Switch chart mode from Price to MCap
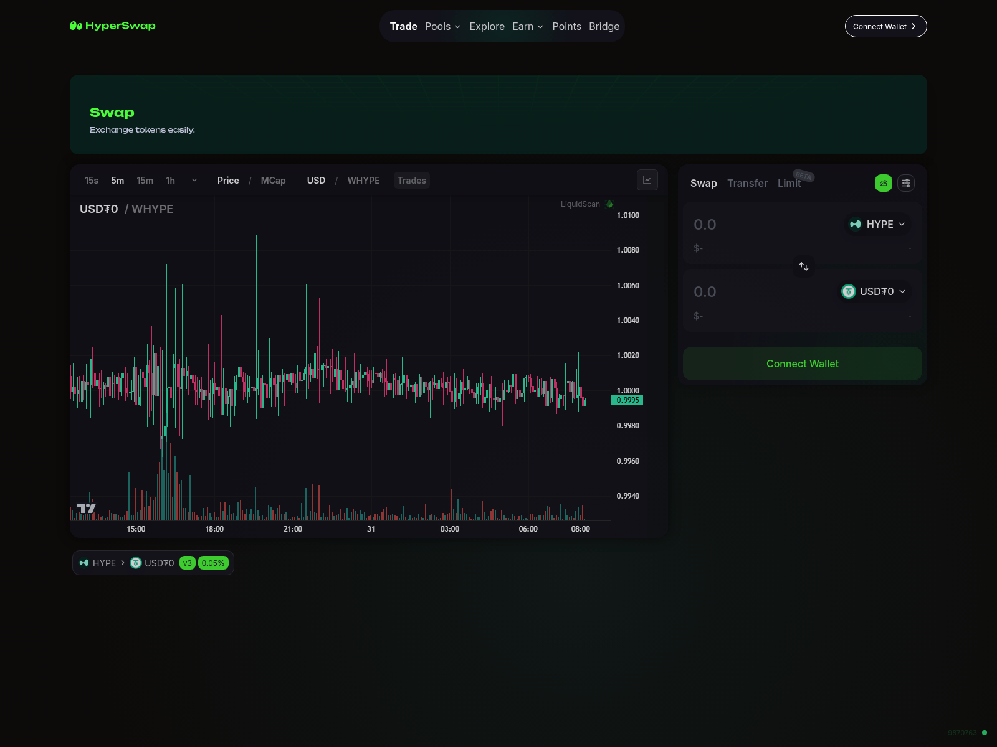Viewport: 997px width, 747px height. 273,181
